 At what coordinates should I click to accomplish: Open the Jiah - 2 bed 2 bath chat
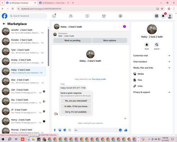[x=23, y=91]
